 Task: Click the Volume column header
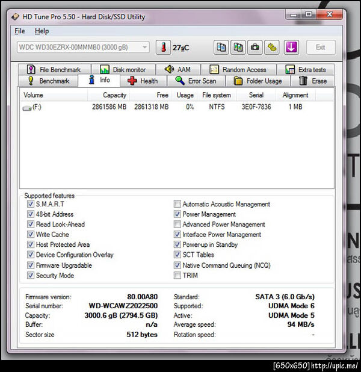[54, 95]
